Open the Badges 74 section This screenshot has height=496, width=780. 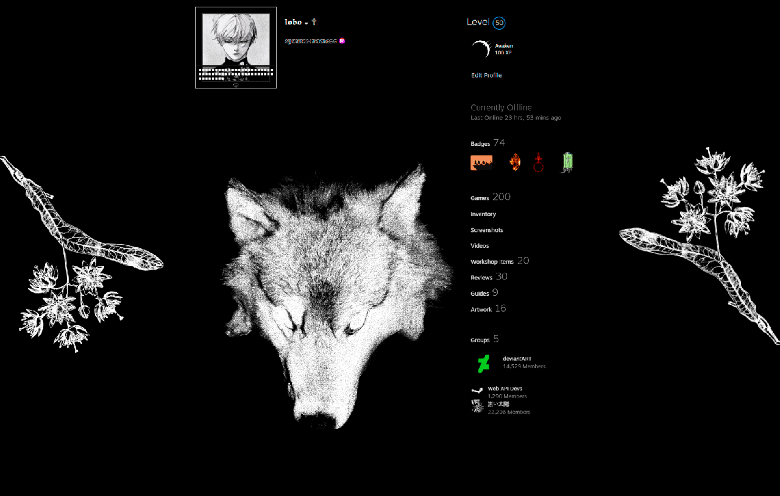pos(487,143)
